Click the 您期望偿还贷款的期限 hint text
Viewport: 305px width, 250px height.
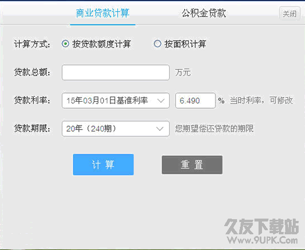coord(214,128)
